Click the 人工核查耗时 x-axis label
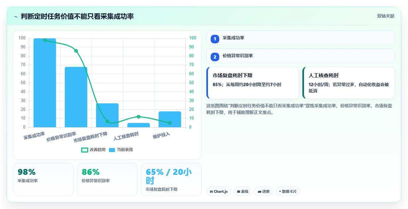Screen dimensions: 408x209 [126, 136]
